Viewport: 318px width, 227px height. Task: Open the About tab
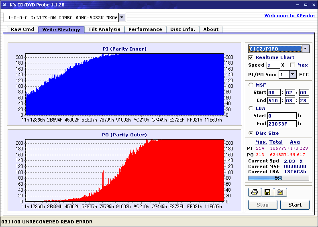coord(211,29)
